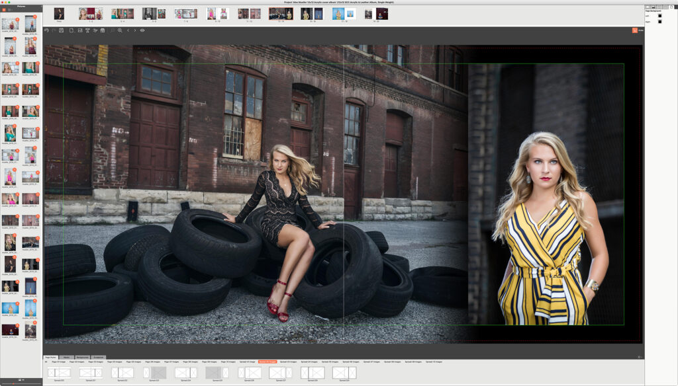Pick the Right page background color swatch
Image resolution: width=678 pixels, height=386 pixels.
pos(659,21)
